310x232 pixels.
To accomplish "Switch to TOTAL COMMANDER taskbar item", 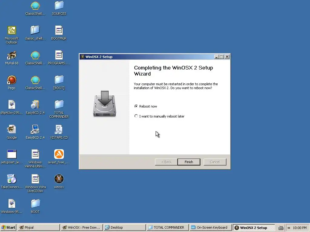I will point(168,227).
